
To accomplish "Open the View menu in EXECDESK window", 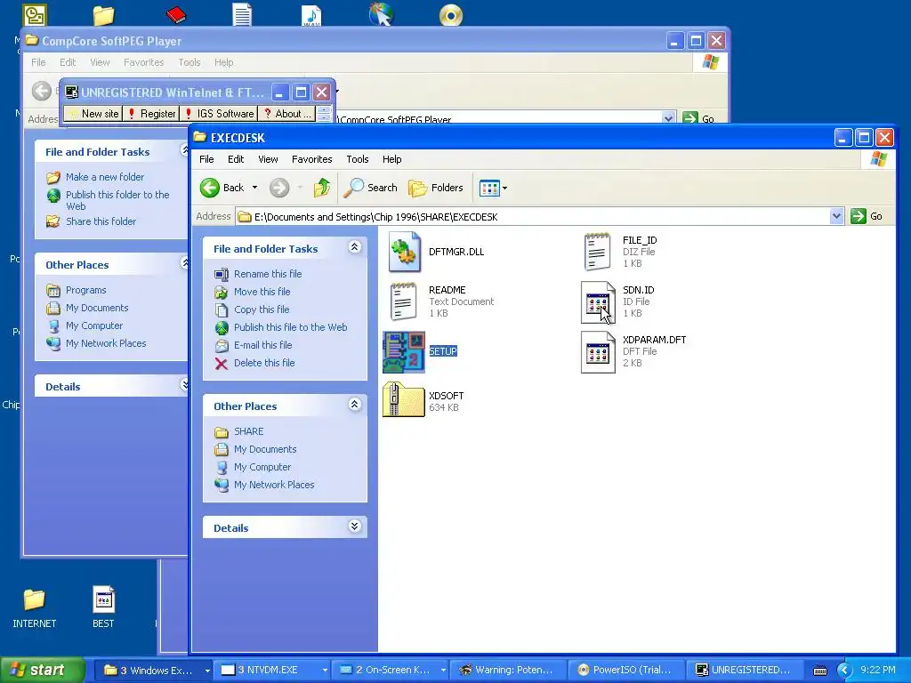I will click(x=268, y=159).
